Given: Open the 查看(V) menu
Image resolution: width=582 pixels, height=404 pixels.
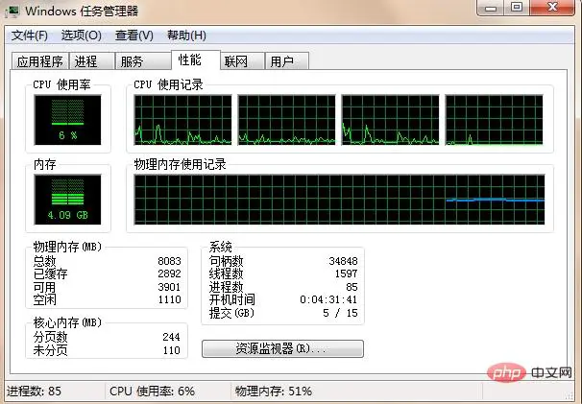Looking at the screenshot, I should 134,36.
